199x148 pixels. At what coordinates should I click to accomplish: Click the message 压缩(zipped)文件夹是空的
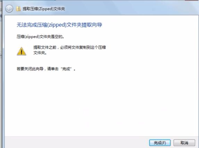[x=40, y=37]
